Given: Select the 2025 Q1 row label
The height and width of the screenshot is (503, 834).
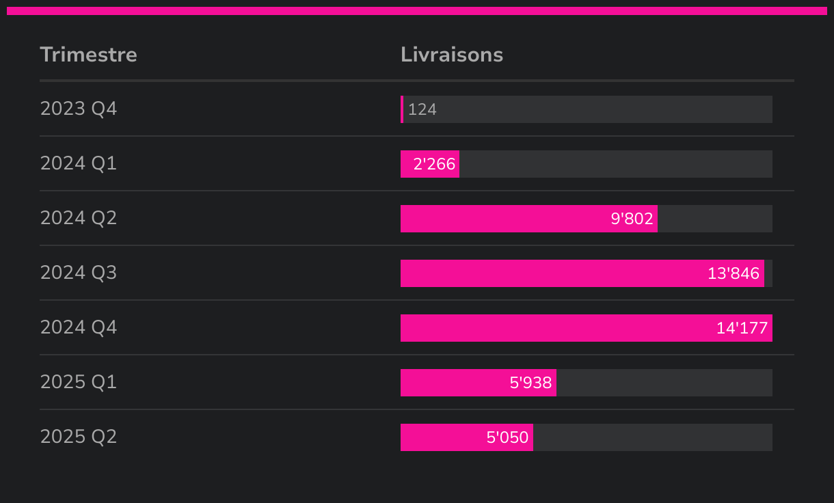Looking at the screenshot, I should click(79, 382).
